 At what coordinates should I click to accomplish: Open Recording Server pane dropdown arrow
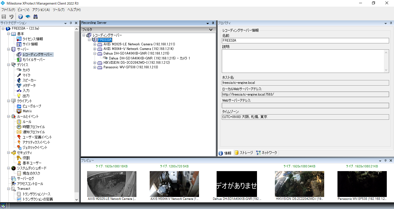pyautogui.click(x=207, y=23)
